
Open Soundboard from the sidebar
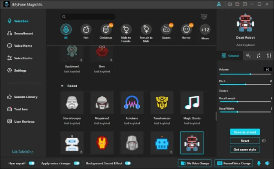23,33
